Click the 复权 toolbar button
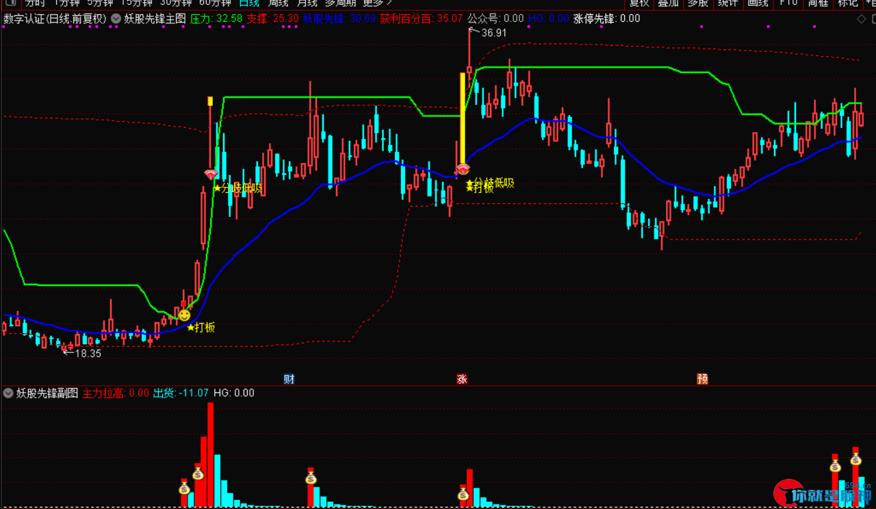This screenshot has width=876, height=509. [639, 3]
